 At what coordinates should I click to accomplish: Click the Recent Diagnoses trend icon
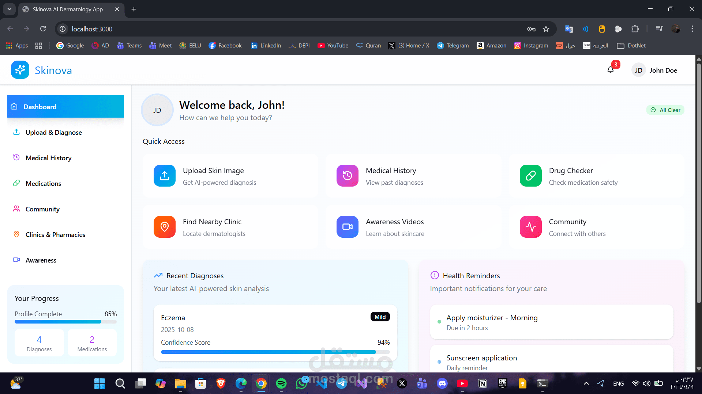[158, 275]
